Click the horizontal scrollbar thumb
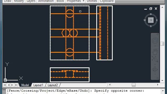This screenshot has height=94, width=167. 134,85
